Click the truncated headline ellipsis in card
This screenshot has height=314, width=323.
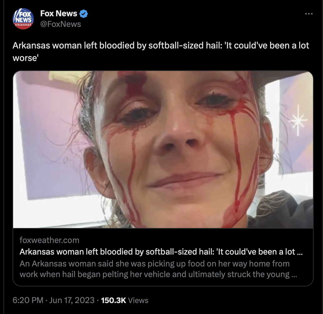pyautogui.click(x=300, y=252)
